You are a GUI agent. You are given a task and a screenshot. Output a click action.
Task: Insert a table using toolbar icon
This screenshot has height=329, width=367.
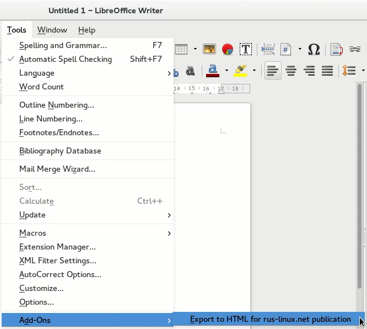(181, 49)
